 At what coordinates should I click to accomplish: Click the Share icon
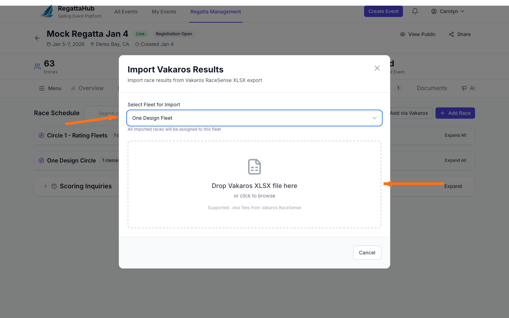451,34
